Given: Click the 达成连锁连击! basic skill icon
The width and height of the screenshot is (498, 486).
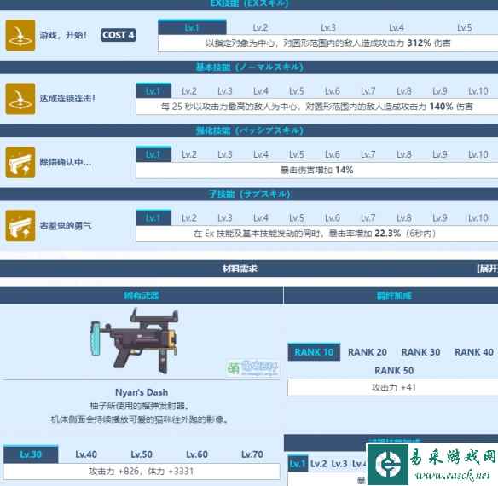Looking at the screenshot, I should 20,99.
